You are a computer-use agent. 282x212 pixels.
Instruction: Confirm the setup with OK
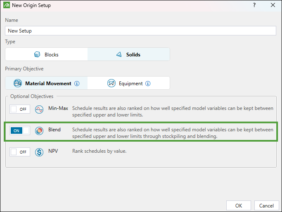[239, 205]
